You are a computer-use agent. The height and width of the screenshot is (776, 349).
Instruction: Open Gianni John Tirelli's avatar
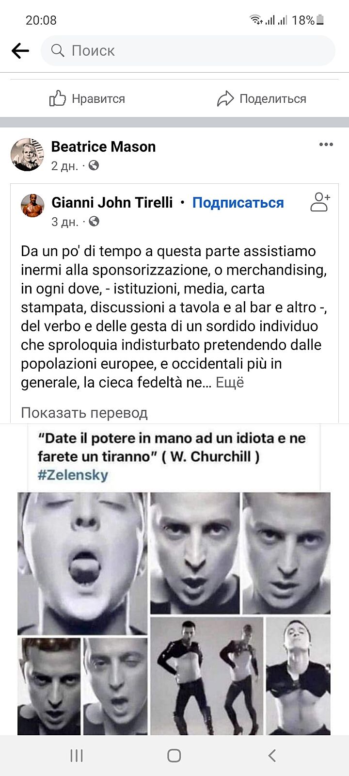coord(32,206)
